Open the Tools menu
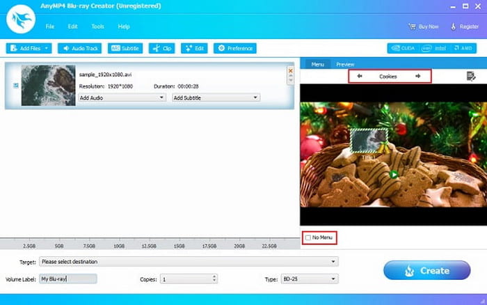487x305 pixels. 97,26
